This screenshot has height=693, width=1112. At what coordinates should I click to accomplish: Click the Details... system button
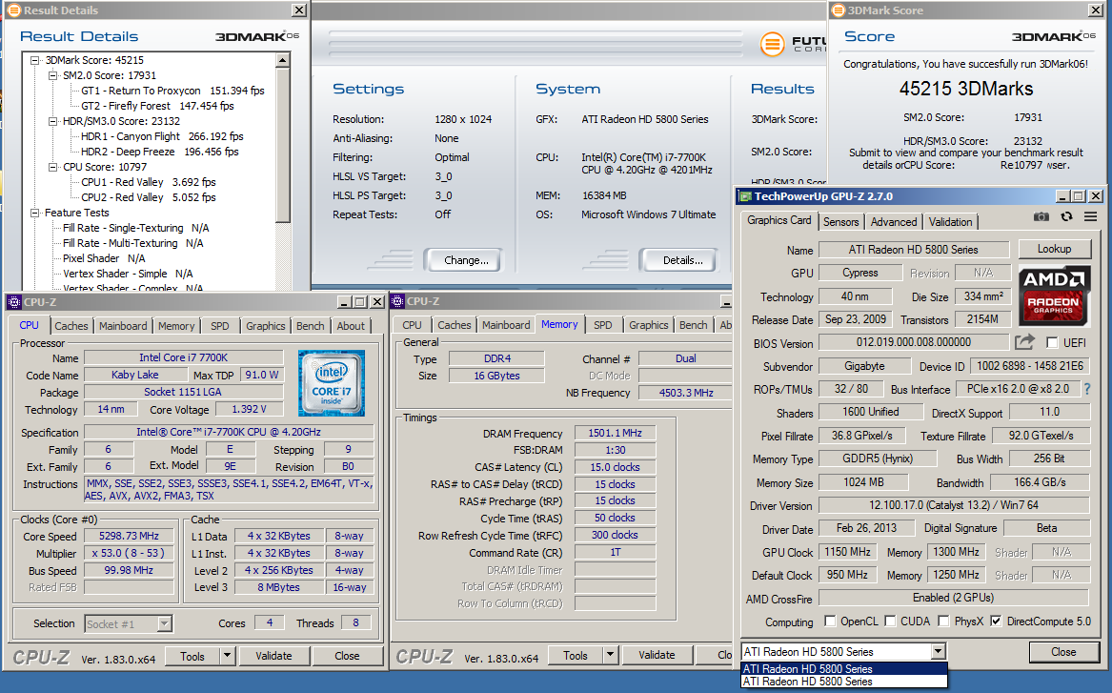pyautogui.click(x=682, y=260)
